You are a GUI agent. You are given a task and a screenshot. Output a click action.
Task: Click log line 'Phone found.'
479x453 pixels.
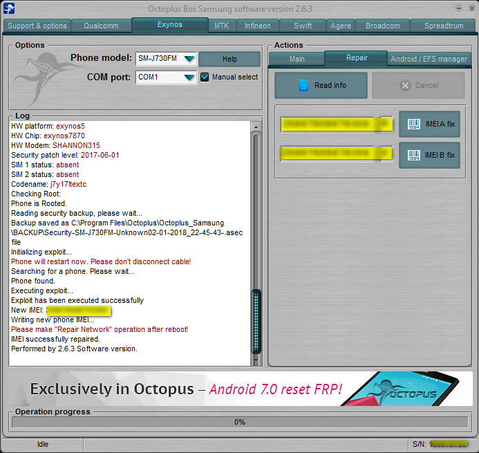pyautogui.click(x=33, y=281)
